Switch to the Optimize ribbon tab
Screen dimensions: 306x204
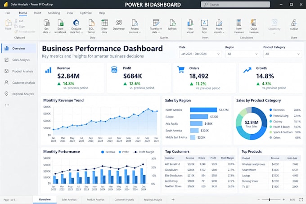(85, 13)
